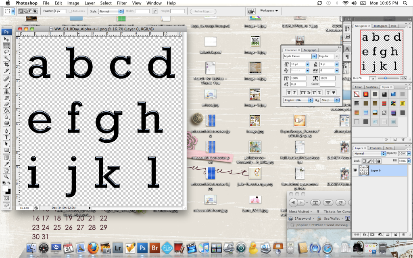Open the font size dropdown showing 10 pt
413x258 pixels.
(307, 64)
